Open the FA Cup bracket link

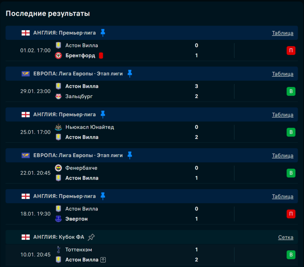click(x=286, y=237)
